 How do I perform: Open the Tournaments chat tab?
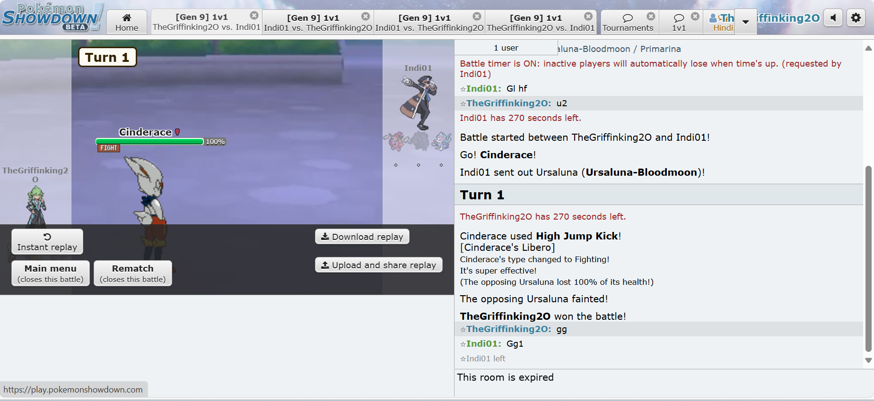click(628, 22)
